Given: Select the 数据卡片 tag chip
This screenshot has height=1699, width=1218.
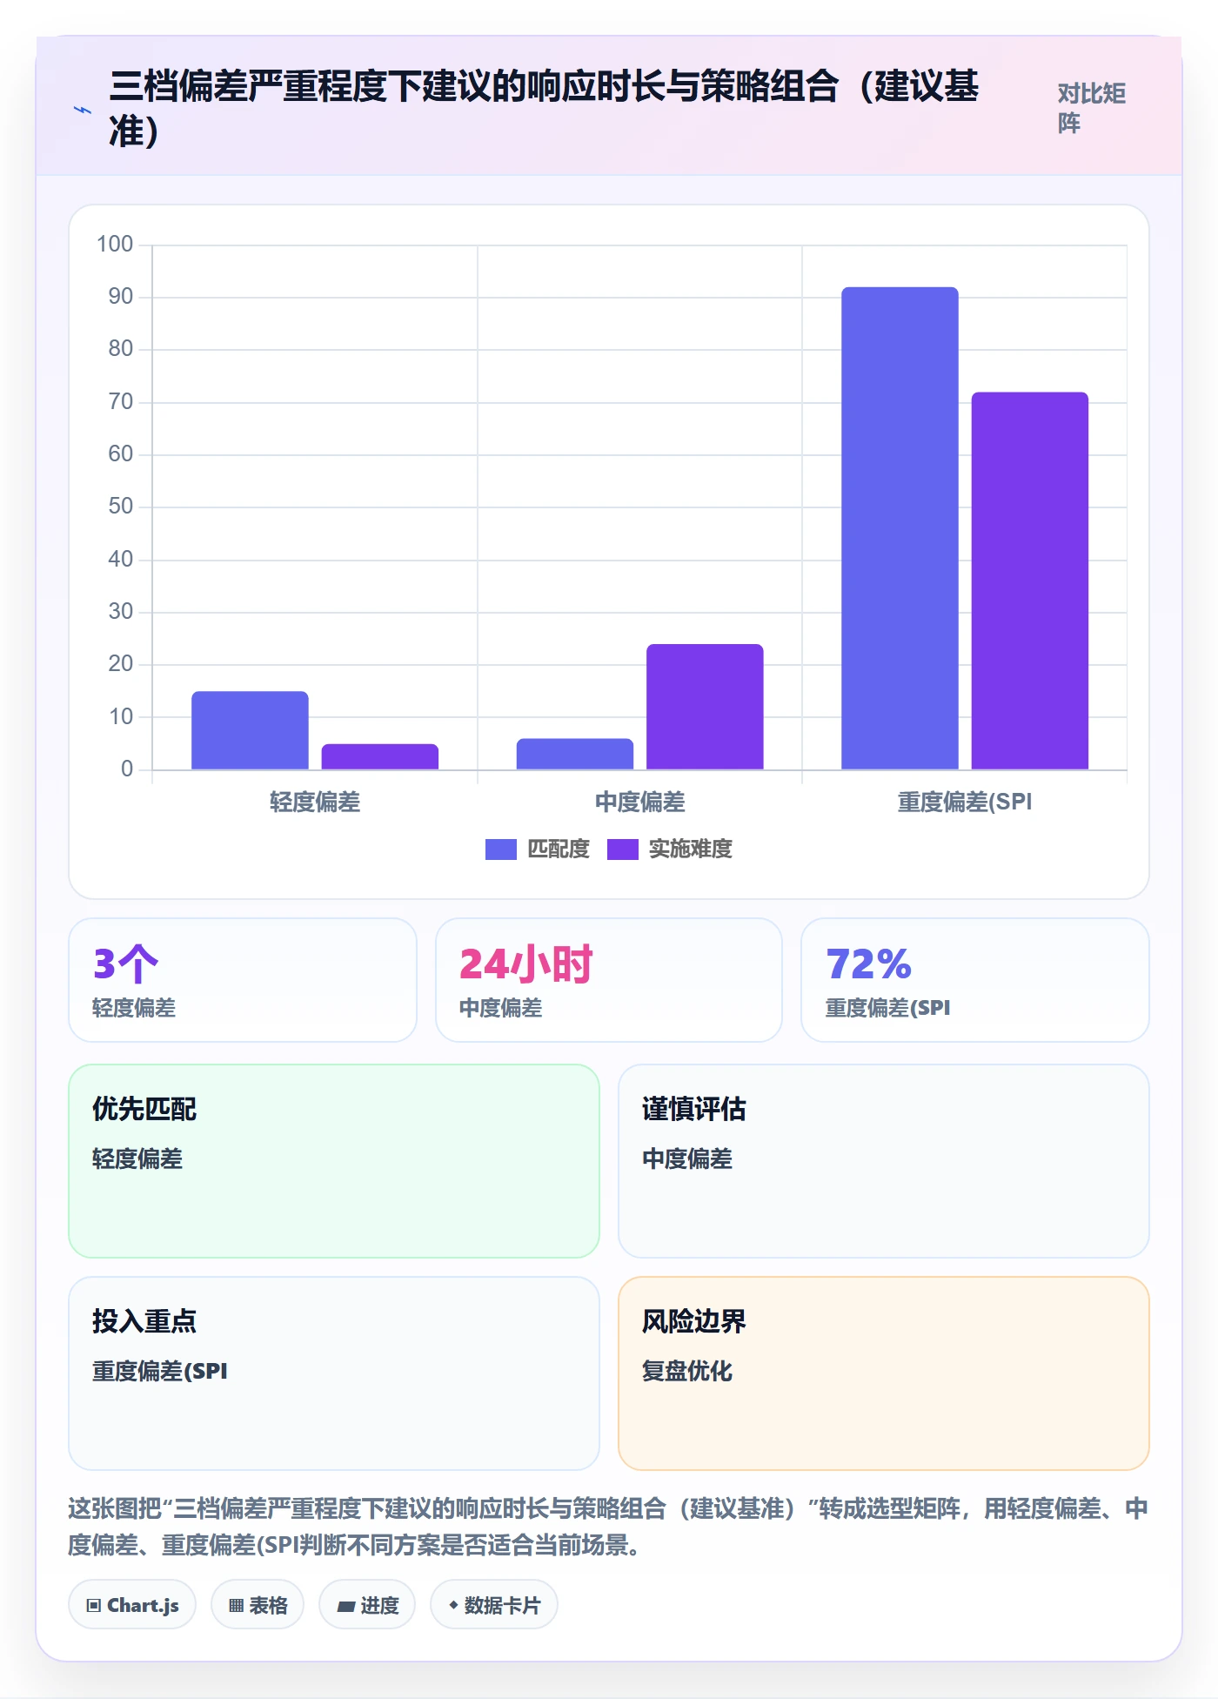Looking at the screenshot, I should [x=494, y=1605].
